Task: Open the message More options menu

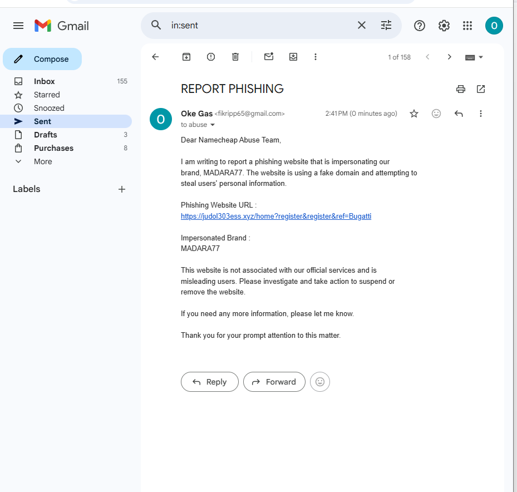Action: point(481,114)
